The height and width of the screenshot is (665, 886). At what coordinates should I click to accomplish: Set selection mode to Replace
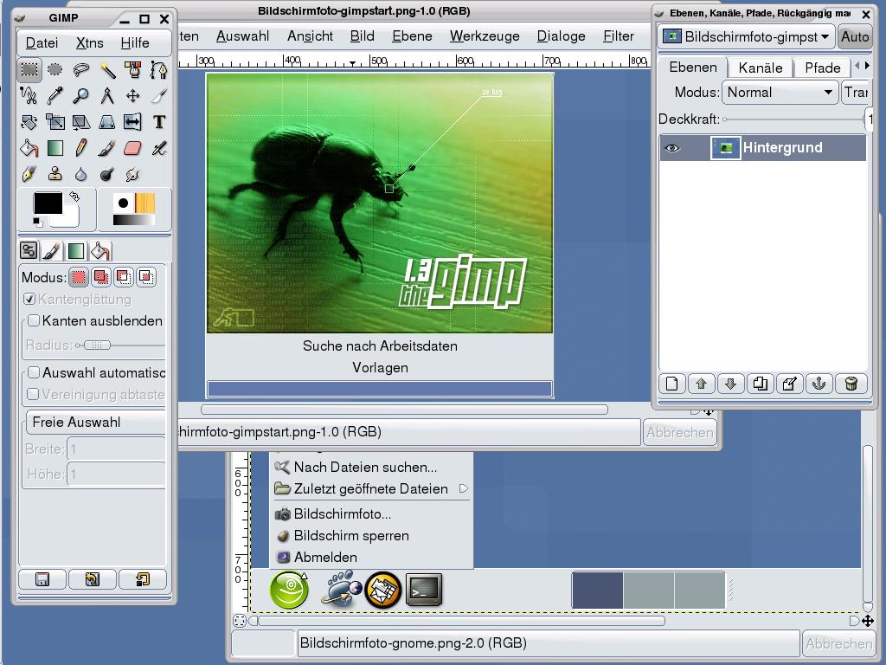[79, 277]
